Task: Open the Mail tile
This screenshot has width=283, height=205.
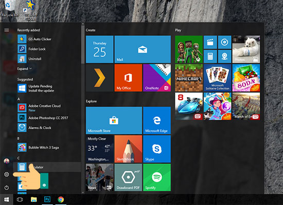Action: click(143, 49)
